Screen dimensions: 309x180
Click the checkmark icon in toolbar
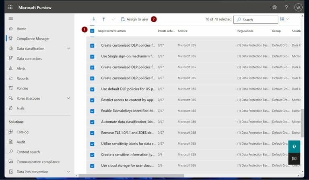113,19
